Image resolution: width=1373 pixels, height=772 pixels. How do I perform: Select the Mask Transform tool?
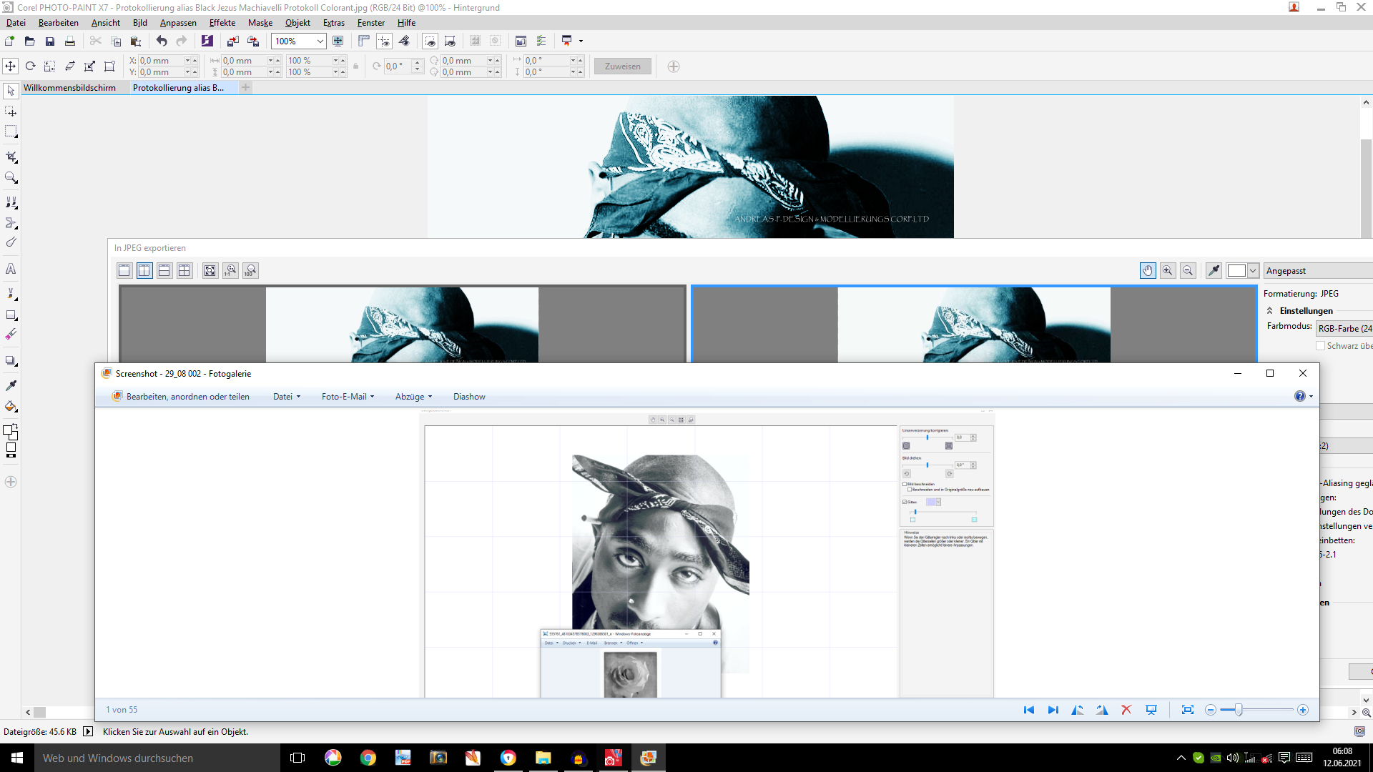point(11,112)
